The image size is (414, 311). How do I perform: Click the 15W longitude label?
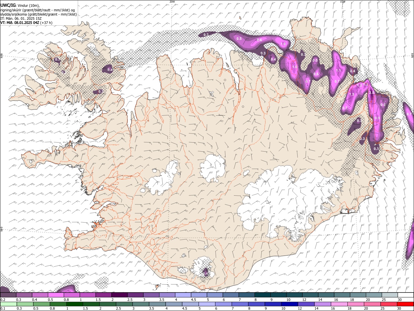click(343, 2)
